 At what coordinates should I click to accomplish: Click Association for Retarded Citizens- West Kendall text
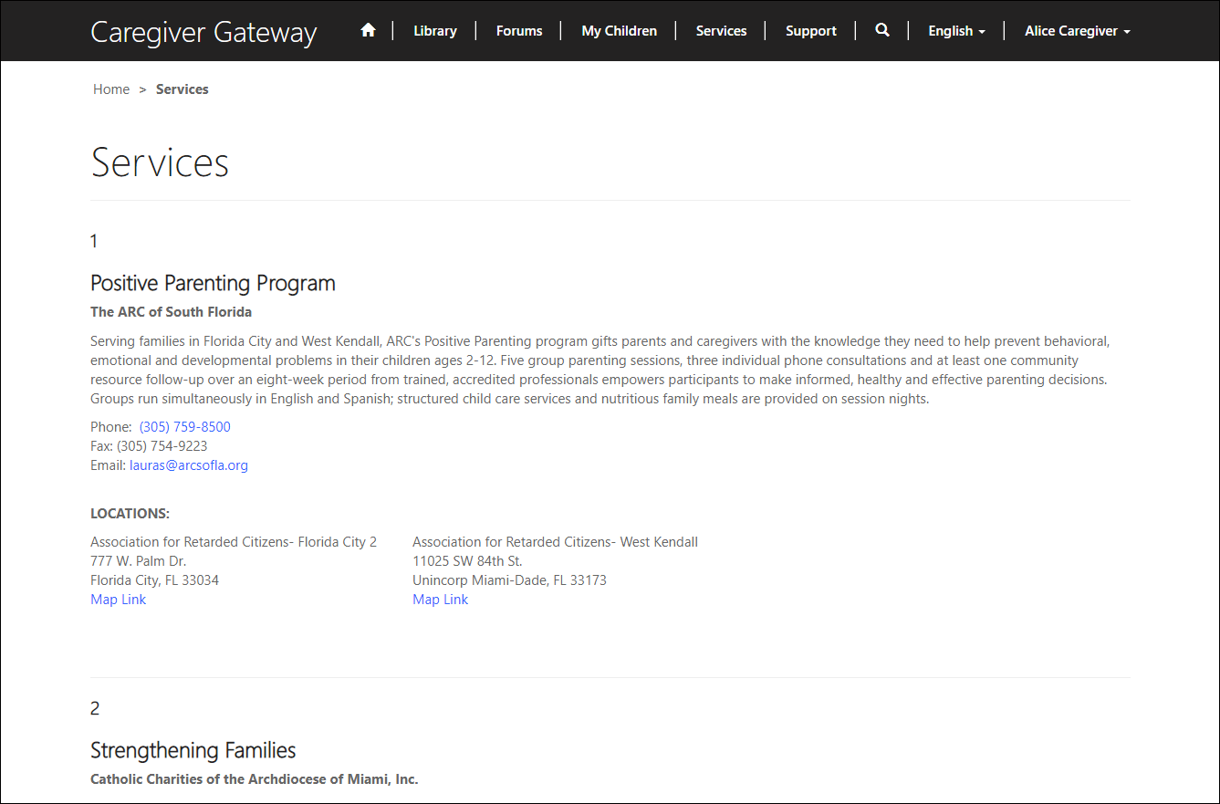pos(555,542)
